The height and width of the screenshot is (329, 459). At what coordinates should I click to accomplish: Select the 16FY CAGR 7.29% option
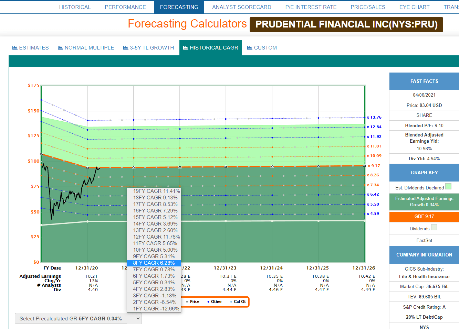click(x=154, y=211)
